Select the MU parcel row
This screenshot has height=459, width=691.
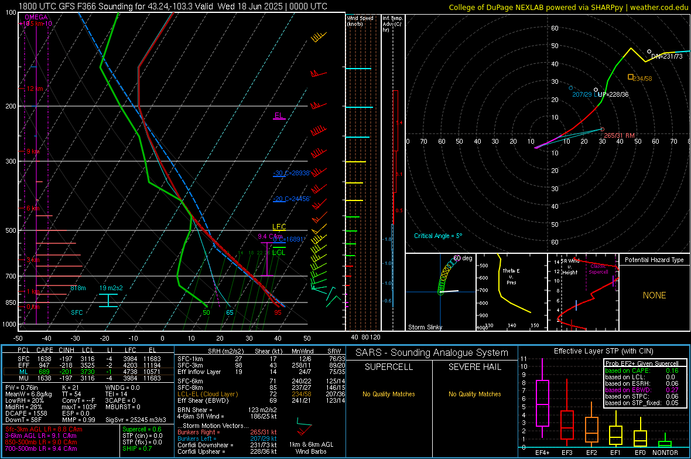pos(88,378)
